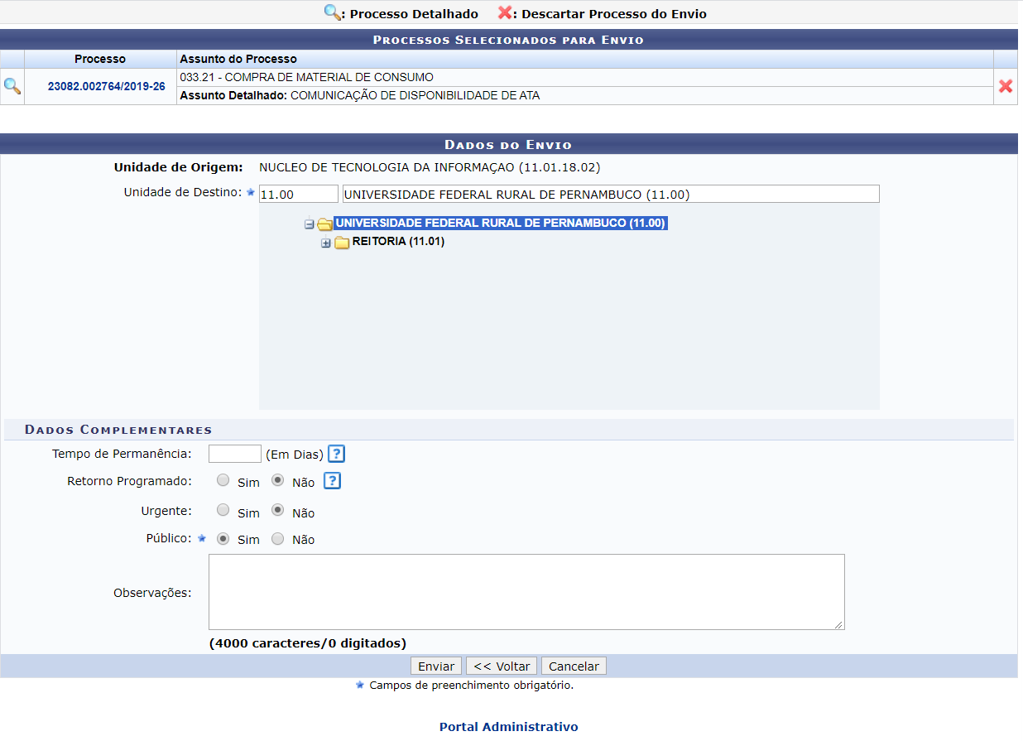
Task: Click the text COMUNICAÇÃO DE DISPONIBILIDADE DE ATA
Action: [415, 95]
